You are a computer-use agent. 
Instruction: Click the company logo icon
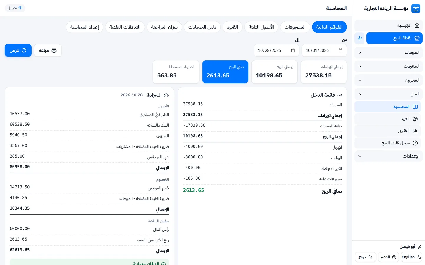click(x=416, y=9)
